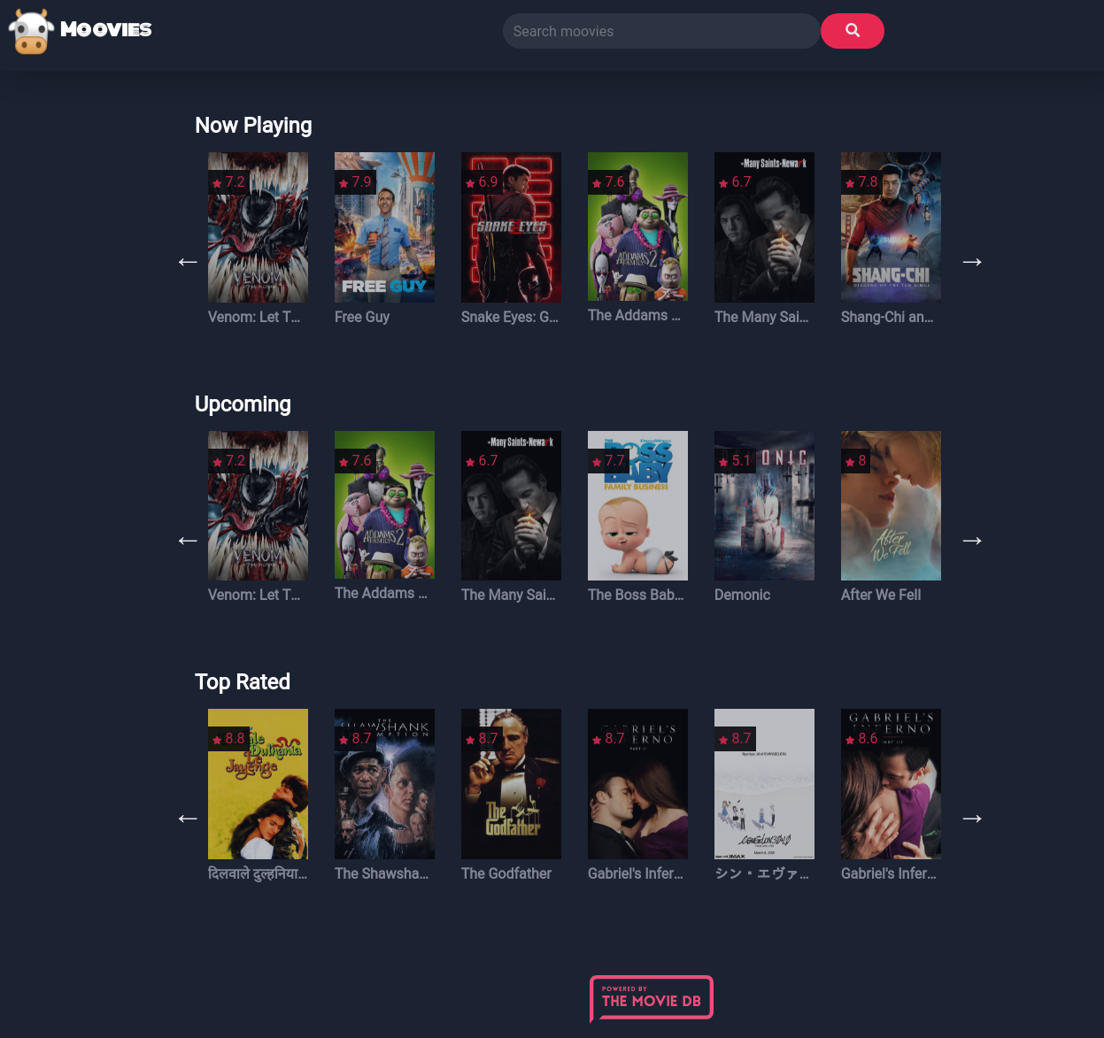Click the Japanese title under the Evangelion poster
Image resolution: width=1104 pixels, height=1038 pixels.
762,873
